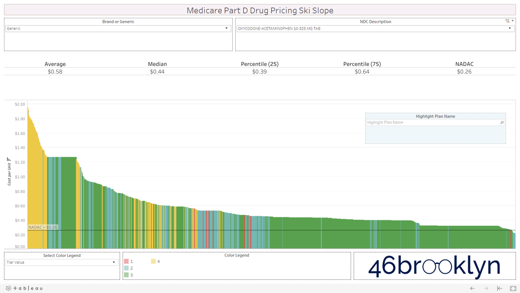The height and width of the screenshot is (293, 520).
Task: Enter full screen mode with the bottom-right icon
Action: coord(513,288)
